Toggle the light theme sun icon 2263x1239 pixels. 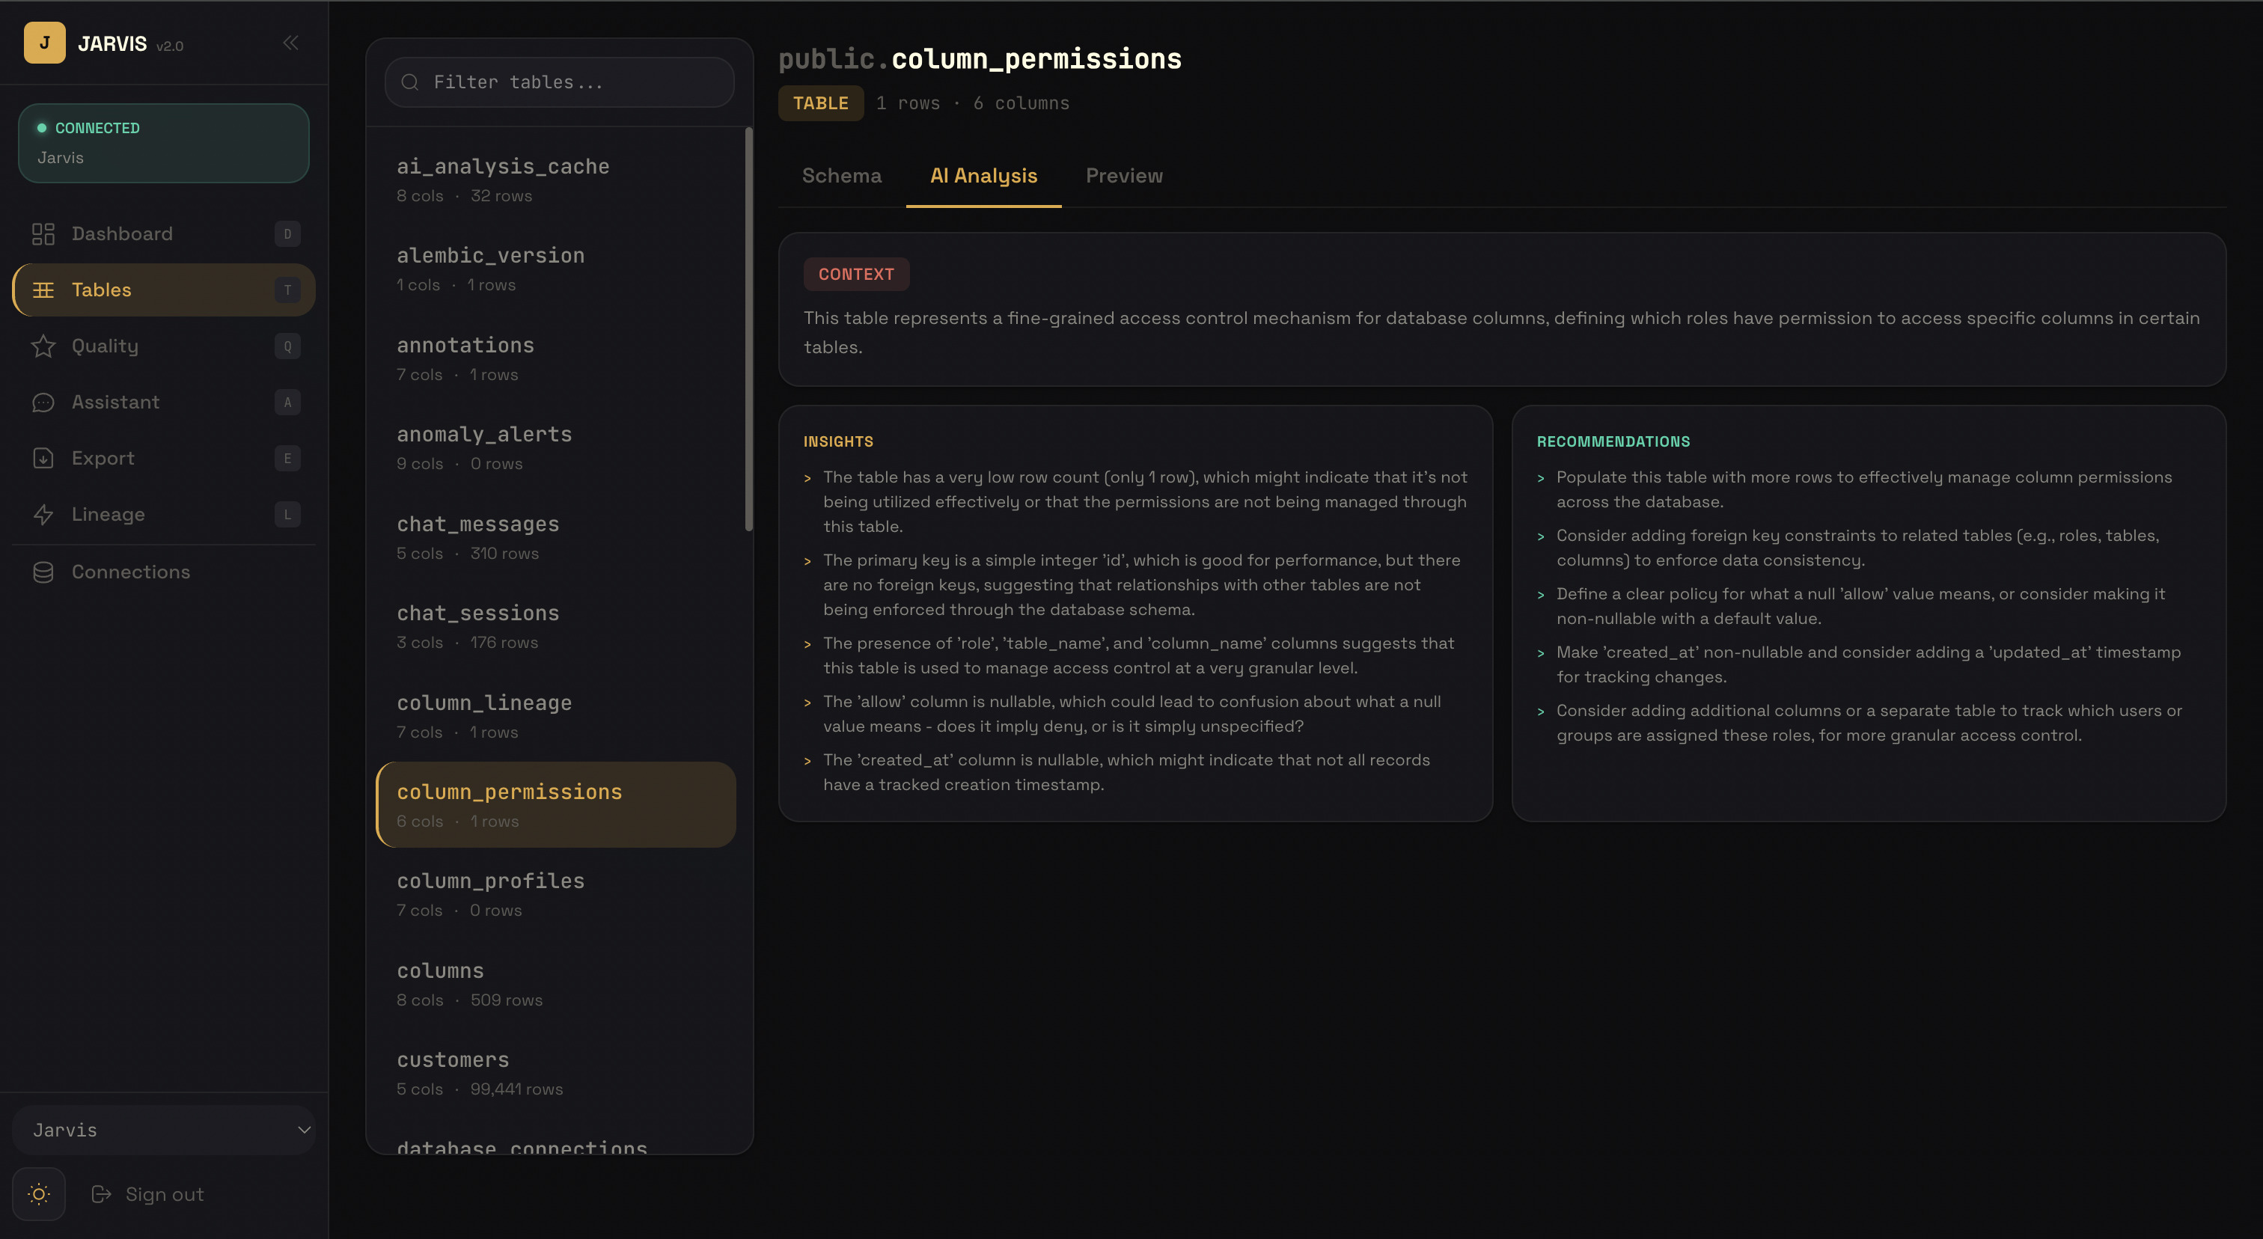(39, 1194)
